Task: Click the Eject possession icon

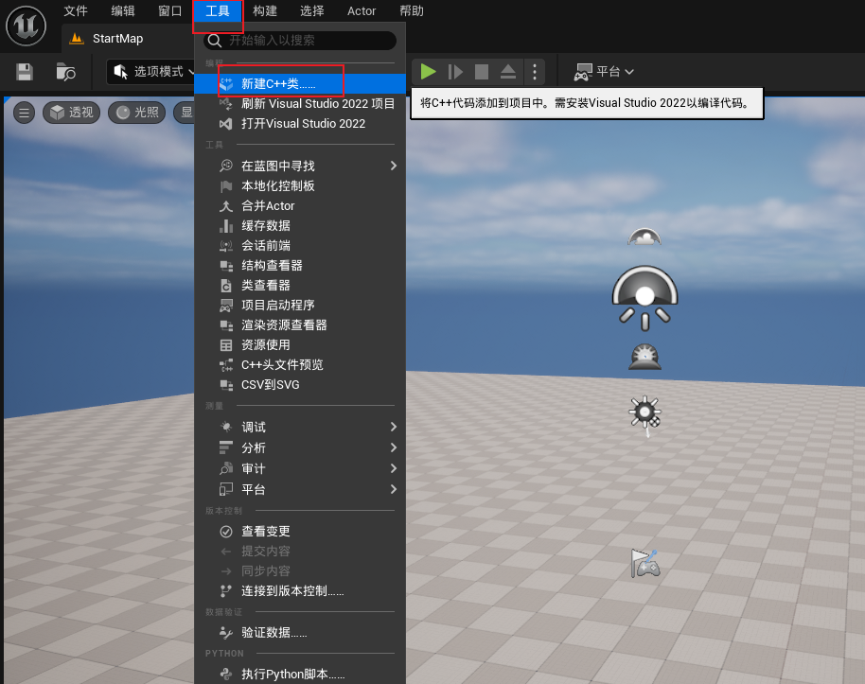Action: pos(506,71)
